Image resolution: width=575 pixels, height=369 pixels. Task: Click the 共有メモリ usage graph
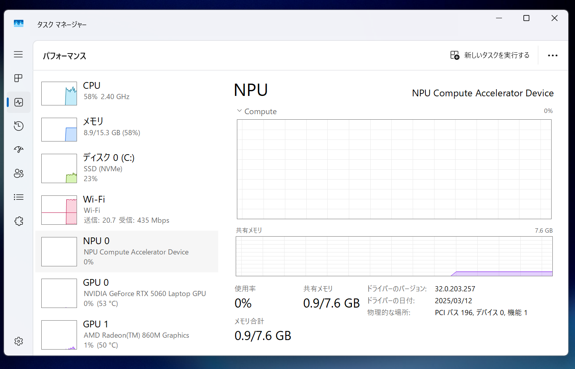point(394,256)
